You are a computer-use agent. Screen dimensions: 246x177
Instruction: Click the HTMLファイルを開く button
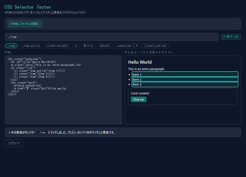[25, 24]
